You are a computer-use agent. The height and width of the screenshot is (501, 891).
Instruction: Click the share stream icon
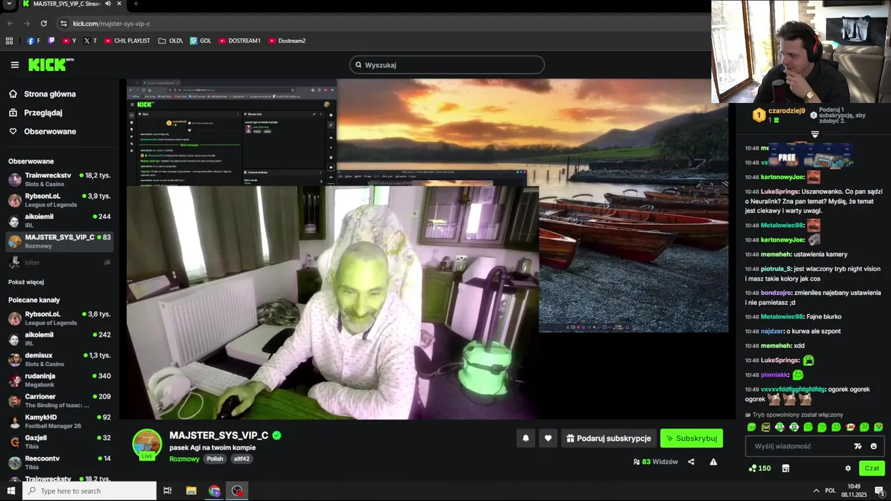coord(691,461)
